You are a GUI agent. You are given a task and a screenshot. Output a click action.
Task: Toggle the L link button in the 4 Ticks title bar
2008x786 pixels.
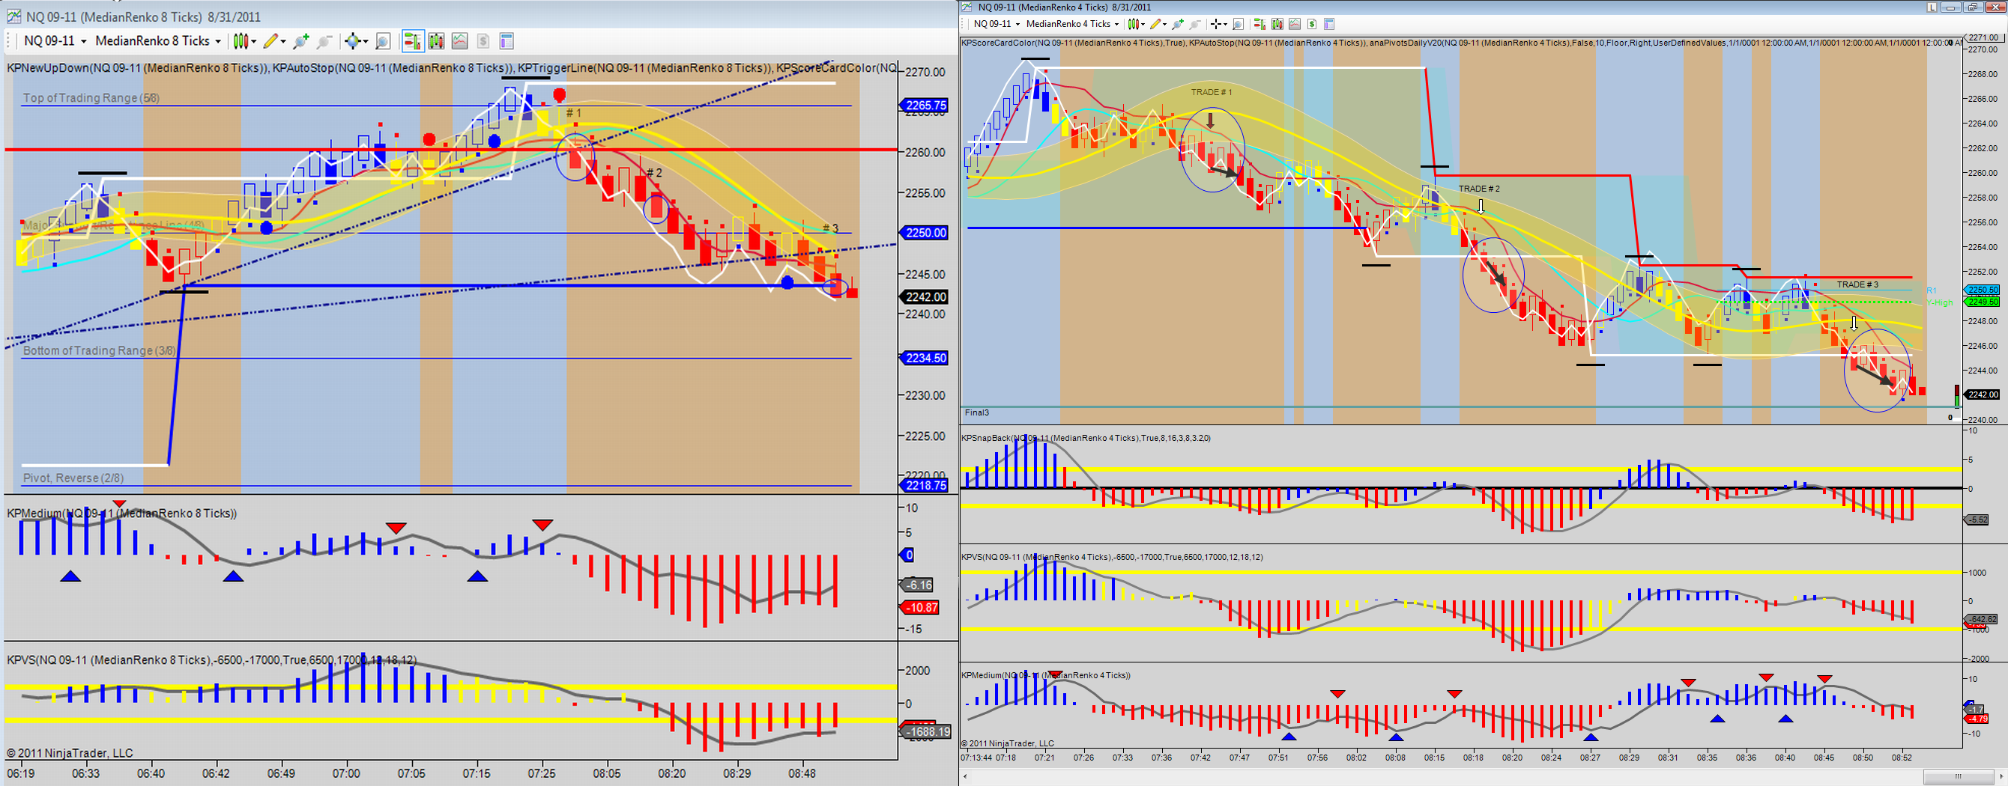(x=1932, y=7)
